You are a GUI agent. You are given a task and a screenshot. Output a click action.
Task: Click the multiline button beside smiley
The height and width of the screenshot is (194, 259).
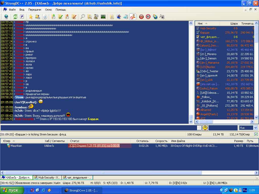click(199, 128)
